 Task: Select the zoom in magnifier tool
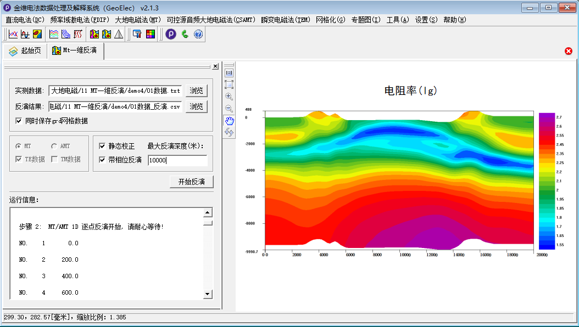pyautogui.click(x=229, y=97)
